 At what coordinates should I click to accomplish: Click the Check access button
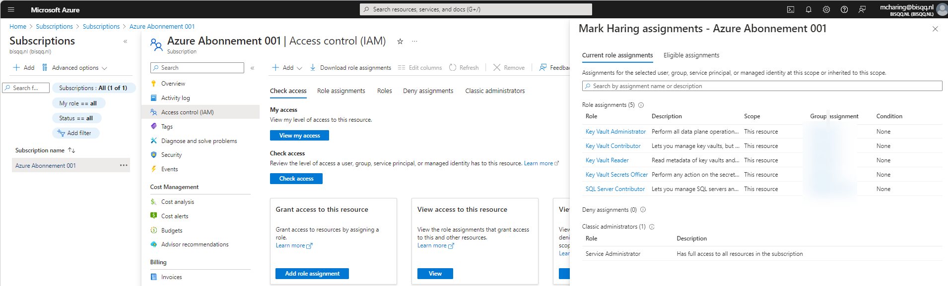pos(296,179)
